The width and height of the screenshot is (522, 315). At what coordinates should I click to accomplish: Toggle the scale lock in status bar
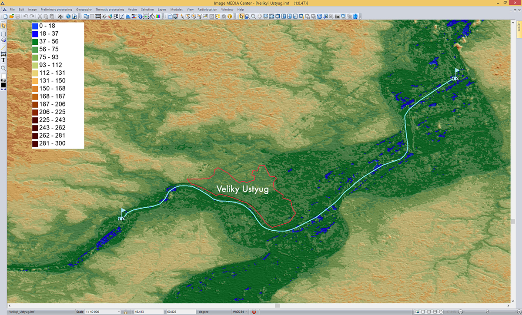pyautogui.click(x=126, y=312)
